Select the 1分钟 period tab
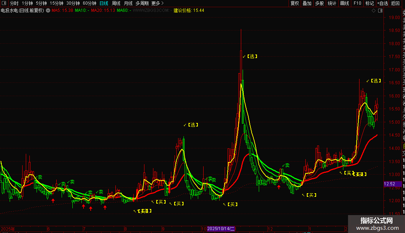The height and width of the screenshot is (233, 405). point(27,3)
